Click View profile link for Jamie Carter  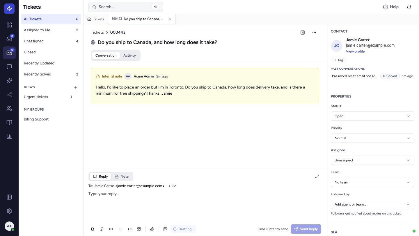tap(355, 51)
